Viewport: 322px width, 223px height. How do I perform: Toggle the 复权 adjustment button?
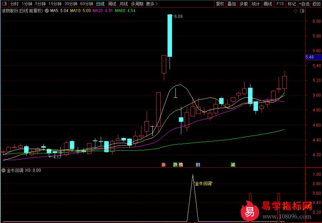(220, 4)
